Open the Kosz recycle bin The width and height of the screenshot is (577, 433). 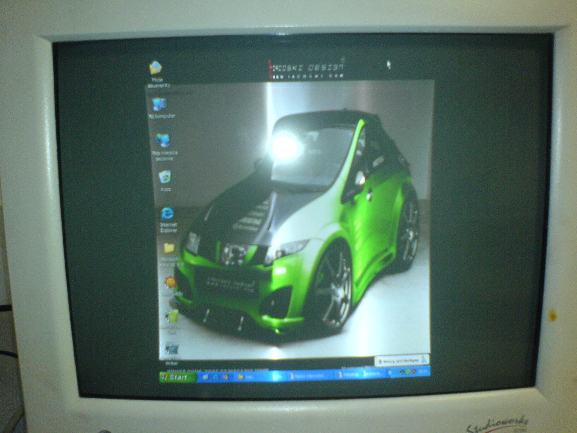(x=165, y=181)
